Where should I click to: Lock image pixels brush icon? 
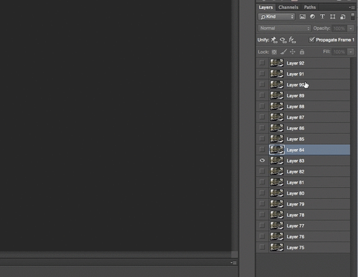pos(284,52)
